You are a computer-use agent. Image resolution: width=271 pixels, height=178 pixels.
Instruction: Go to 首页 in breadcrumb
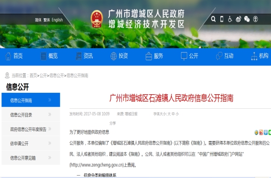coord(33,76)
